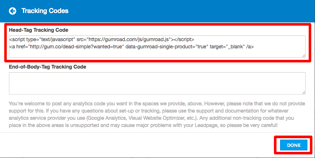Click the back arrow beside Tracking Codes

coord(13,11)
